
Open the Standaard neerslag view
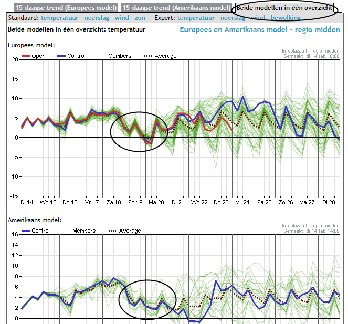tap(97, 18)
